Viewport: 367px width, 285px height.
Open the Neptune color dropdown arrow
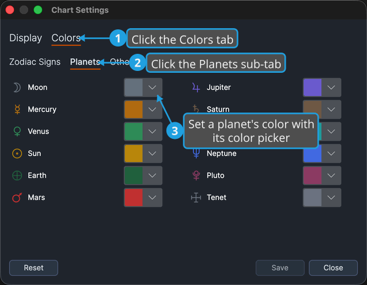(x=331, y=154)
